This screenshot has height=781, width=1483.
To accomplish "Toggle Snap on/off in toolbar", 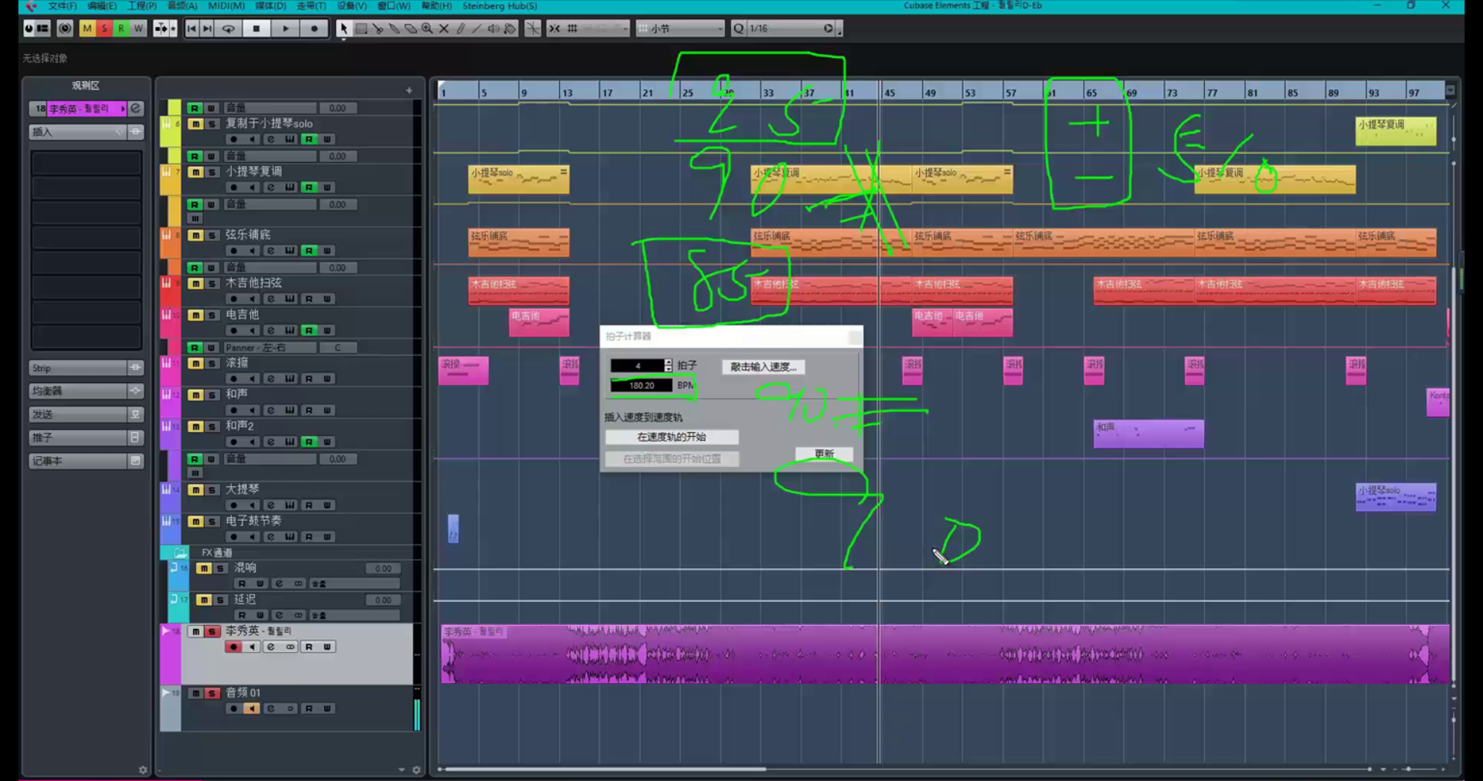I will click(555, 29).
